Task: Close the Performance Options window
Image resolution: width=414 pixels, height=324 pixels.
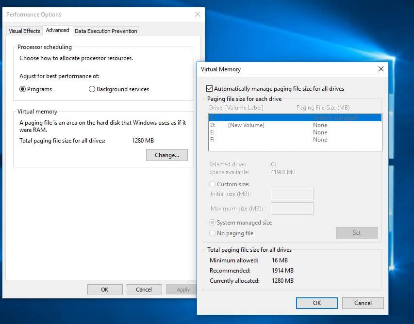Action: pyautogui.click(x=198, y=15)
